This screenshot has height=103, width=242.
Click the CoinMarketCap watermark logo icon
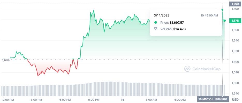tap(187, 69)
